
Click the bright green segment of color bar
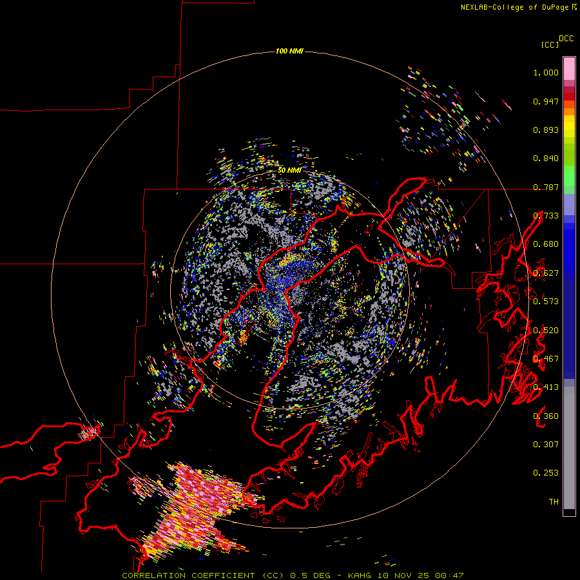569,176
